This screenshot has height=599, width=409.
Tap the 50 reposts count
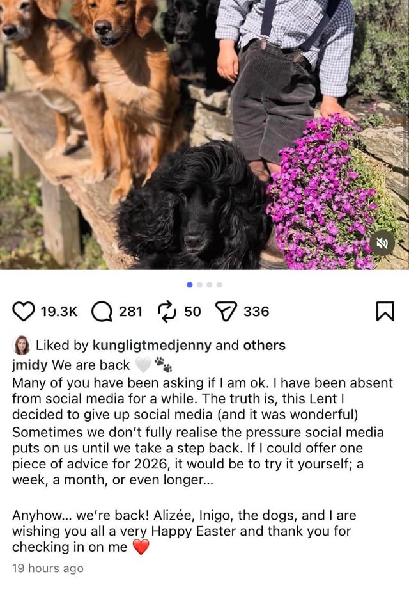tap(192, 312)
